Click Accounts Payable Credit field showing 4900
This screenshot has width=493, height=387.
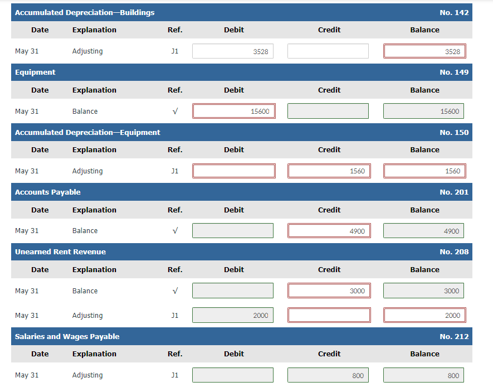329,231
